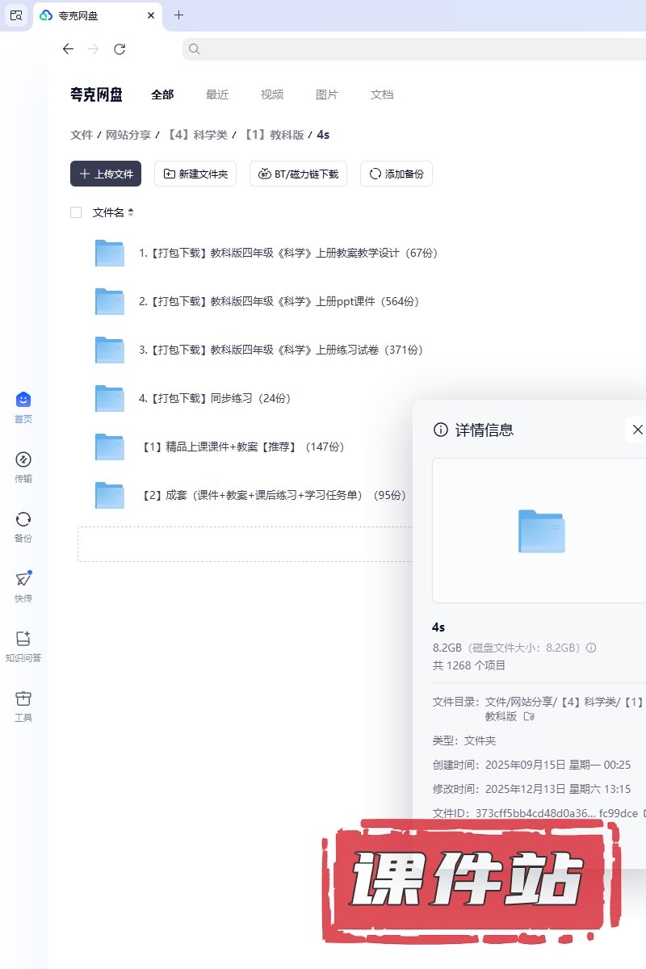Open the 知识问答 sidebar icon
This screenshot has width=646, height=969.
click(x=23, y=639)
